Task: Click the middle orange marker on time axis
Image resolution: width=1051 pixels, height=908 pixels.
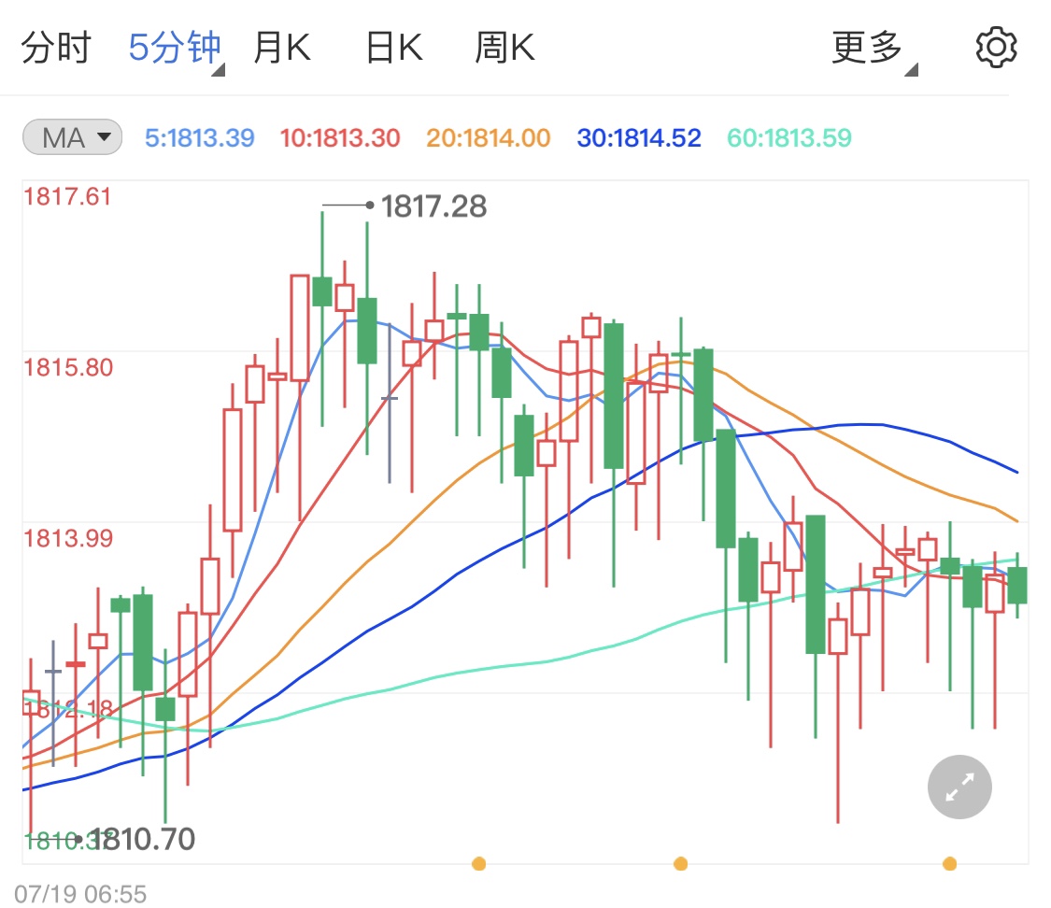Action: 680,863
